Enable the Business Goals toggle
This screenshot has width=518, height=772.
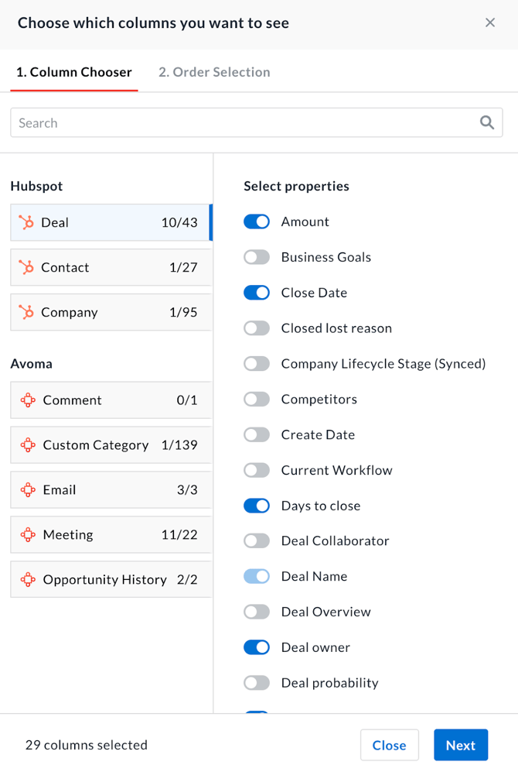click(257, 257)
